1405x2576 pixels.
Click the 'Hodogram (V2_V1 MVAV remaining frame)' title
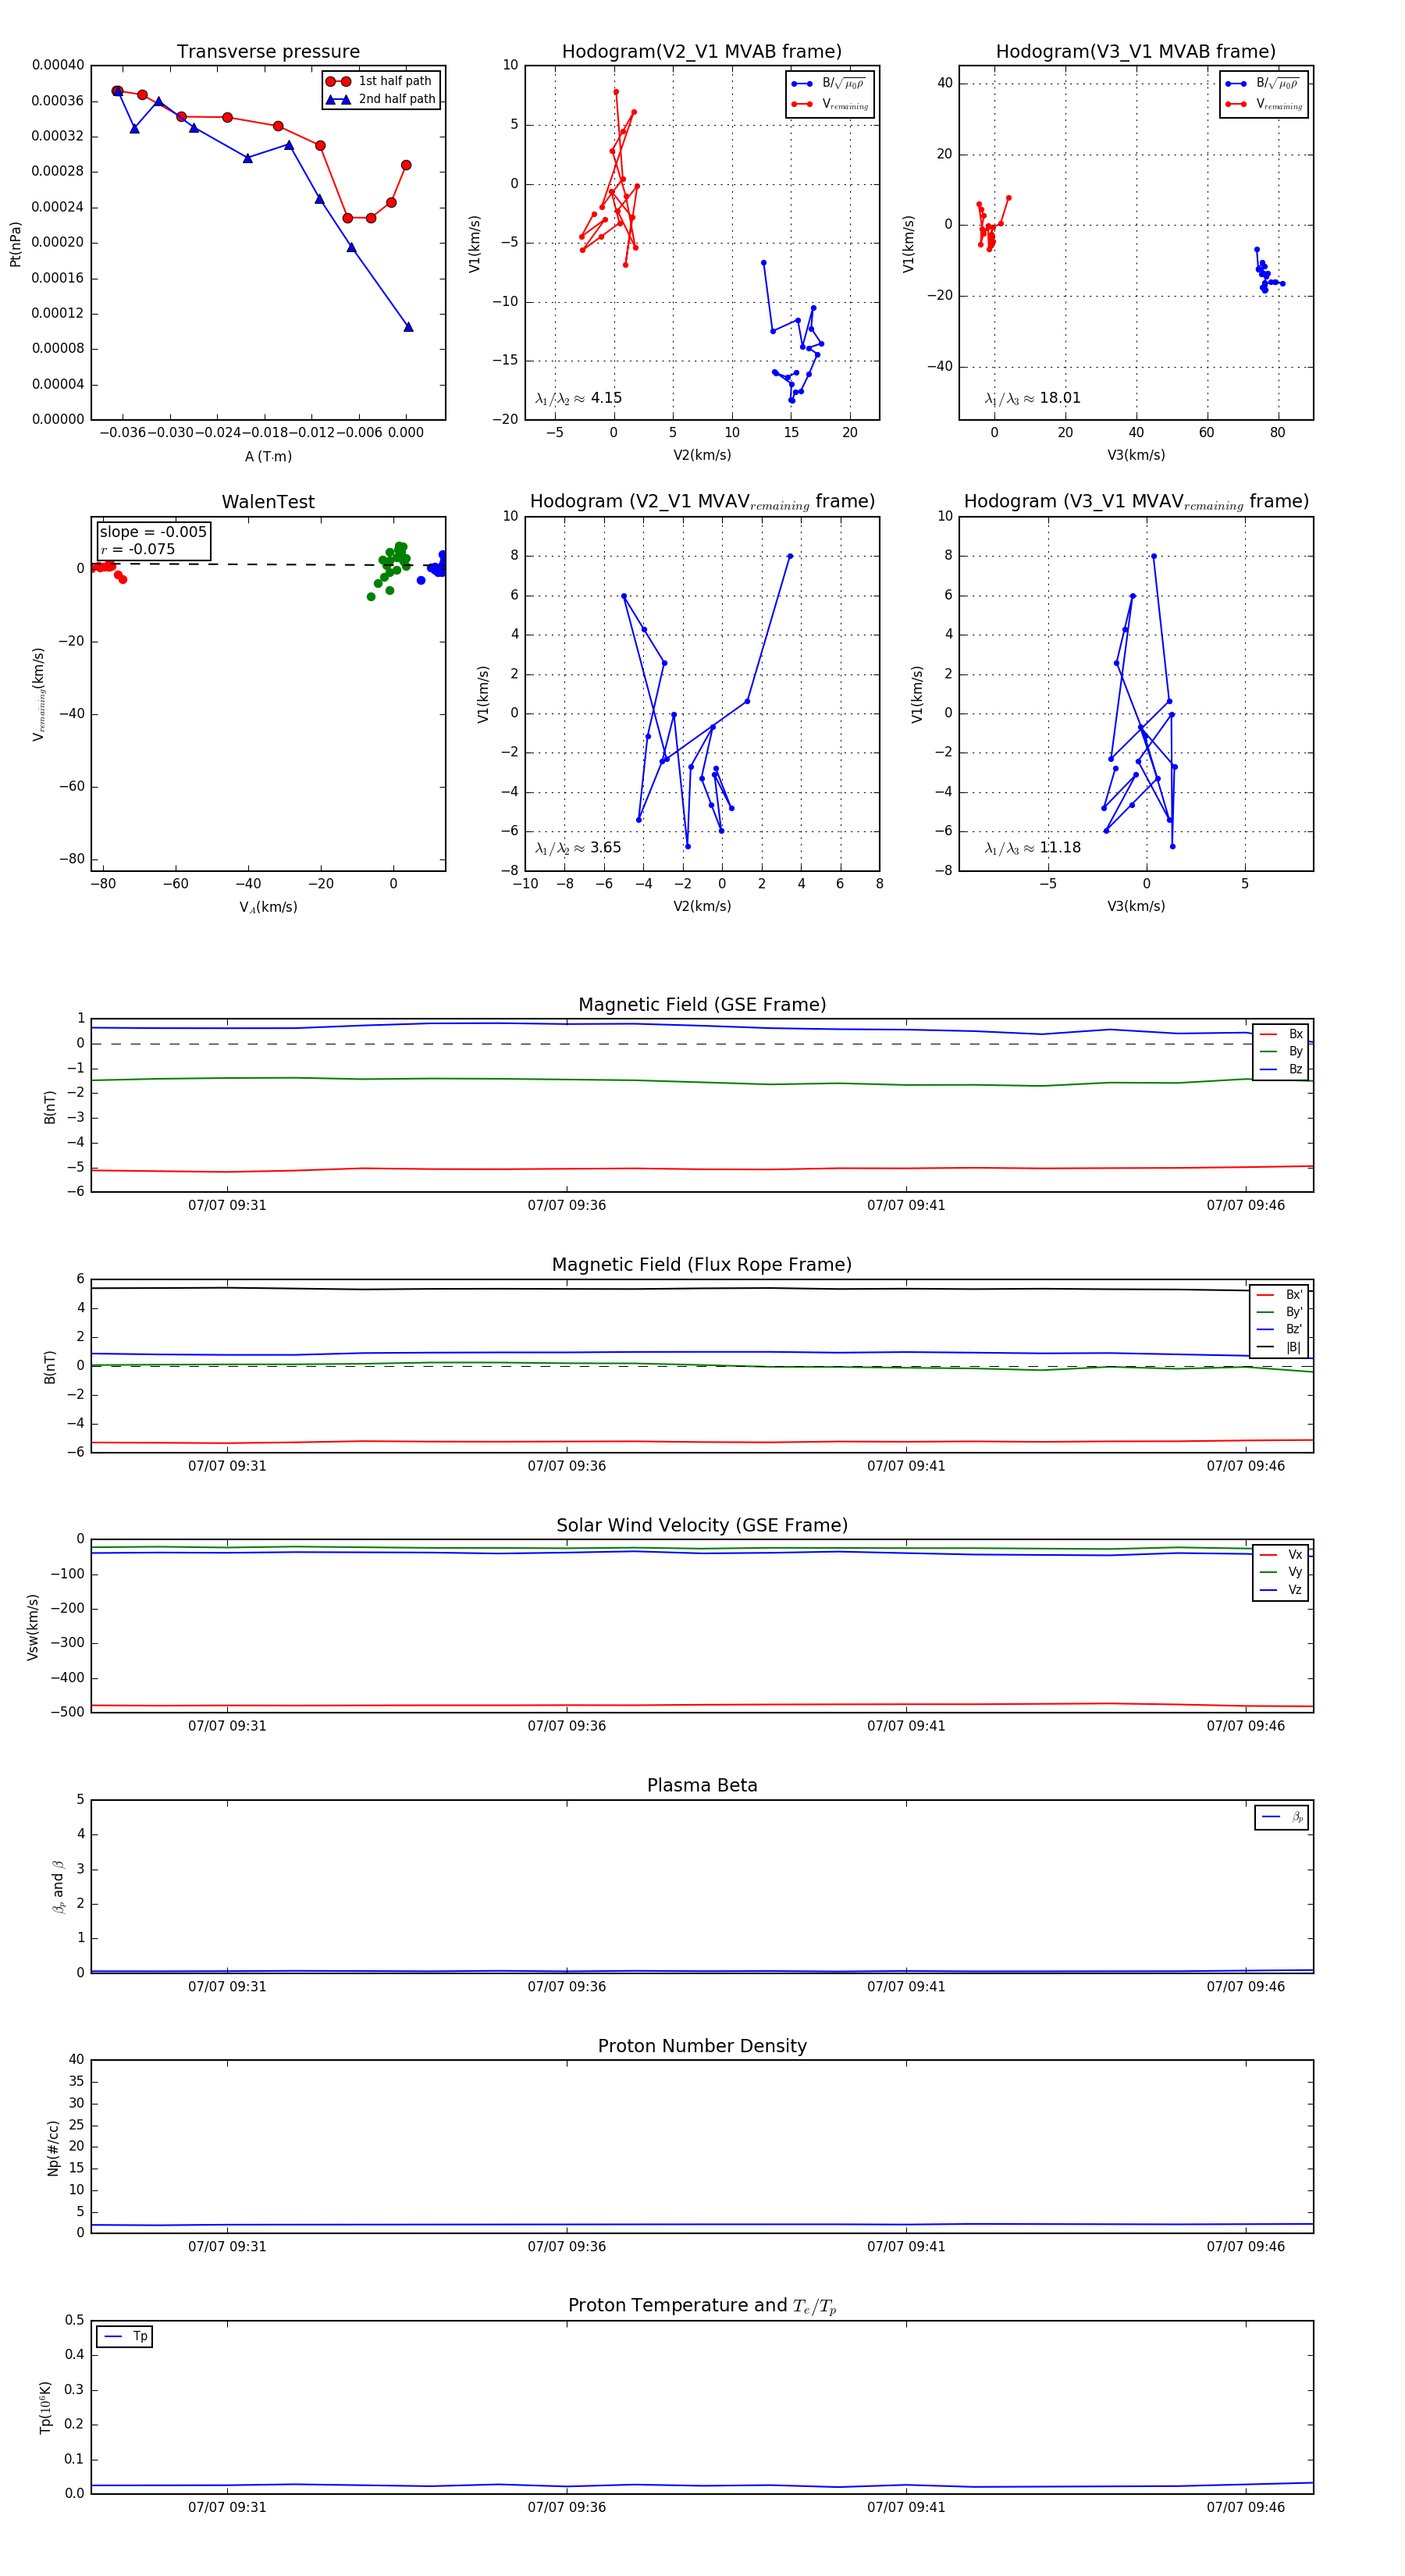click(x=702, y=502)
